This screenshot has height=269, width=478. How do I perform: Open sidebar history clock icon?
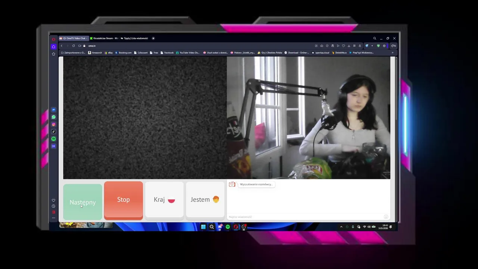(x=53, y=206)
